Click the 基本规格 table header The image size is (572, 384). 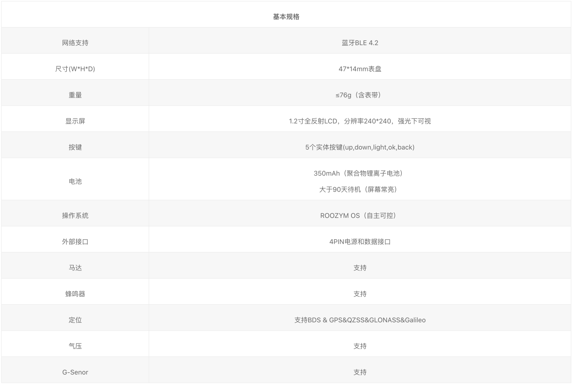coord(286,17)
